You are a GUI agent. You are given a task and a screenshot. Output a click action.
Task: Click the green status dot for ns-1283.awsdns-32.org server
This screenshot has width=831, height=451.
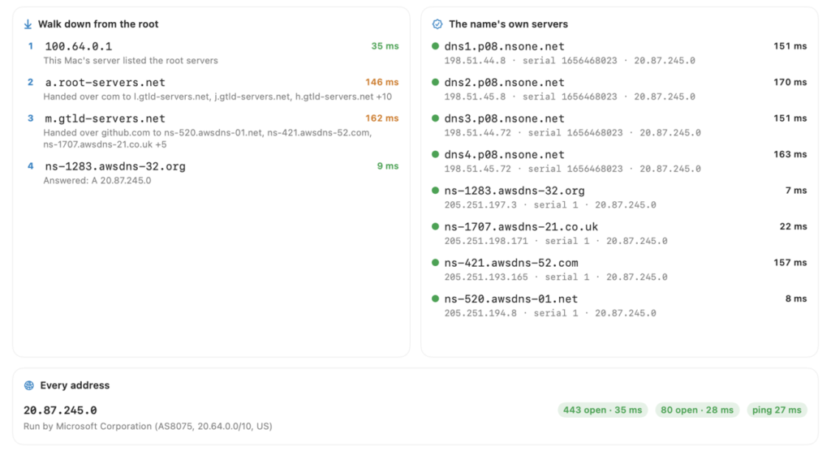tap(435, 191)
